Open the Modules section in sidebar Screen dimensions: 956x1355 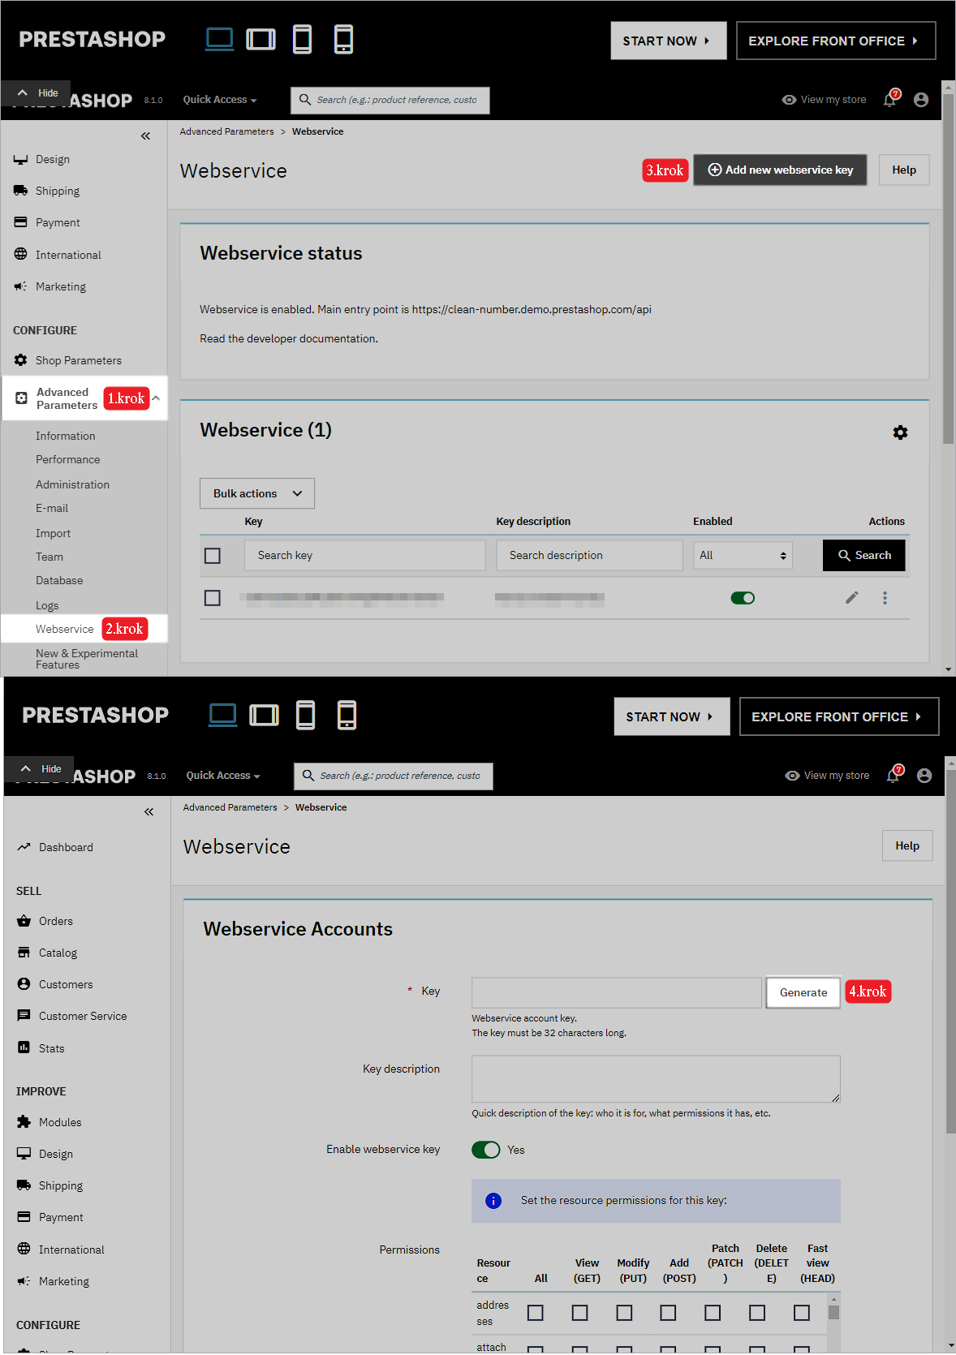[x=60, y=1122]
